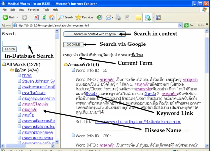Screen dimensions: 211x151
Task: Open the Tools menu
Action: point(46,10)
